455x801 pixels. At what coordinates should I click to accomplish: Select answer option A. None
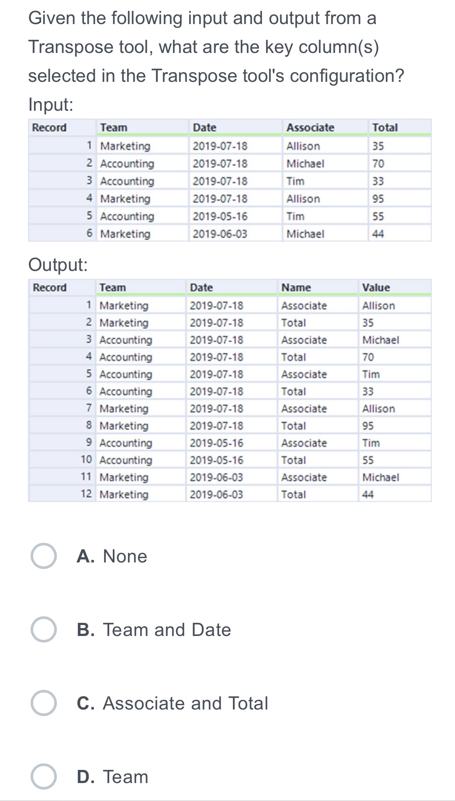[x=44, y=555]
